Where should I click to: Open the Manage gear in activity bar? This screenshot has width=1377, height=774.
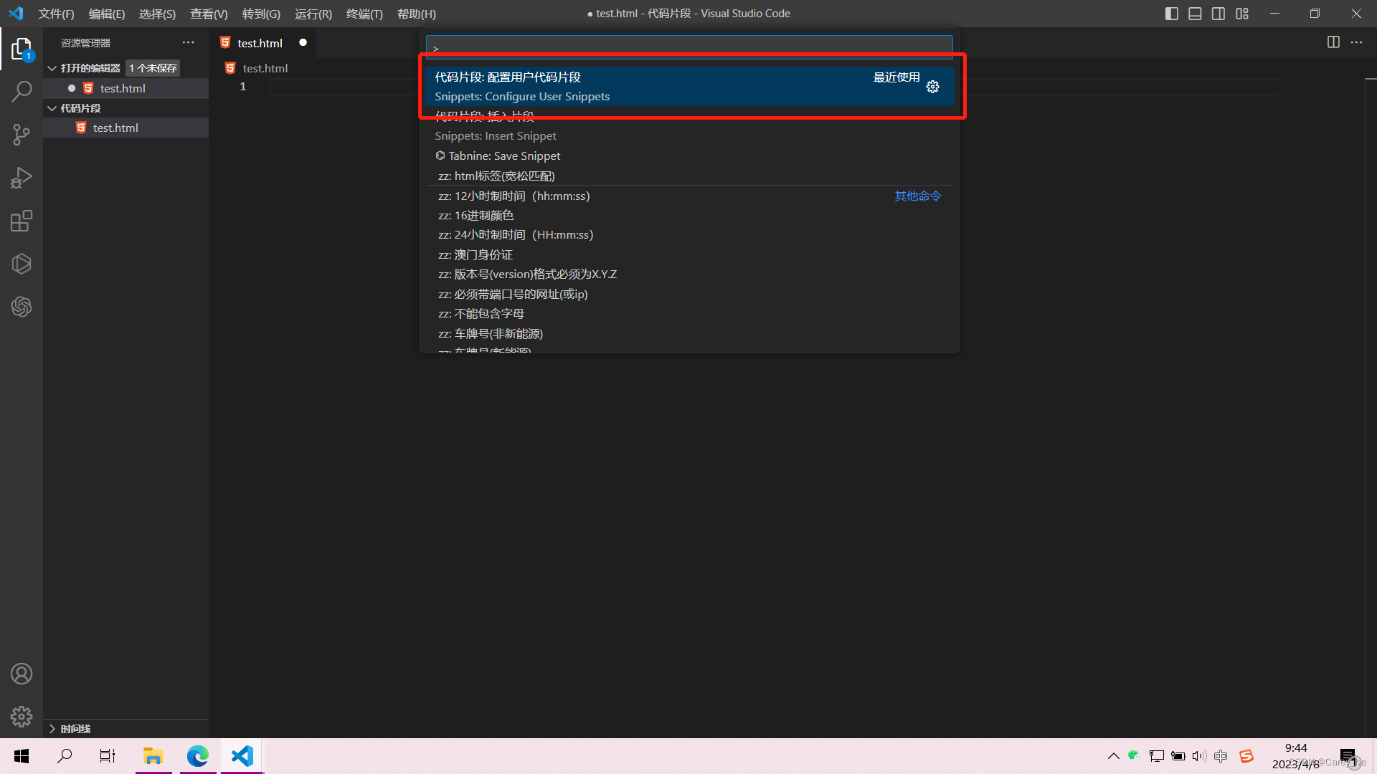[22, 717]
